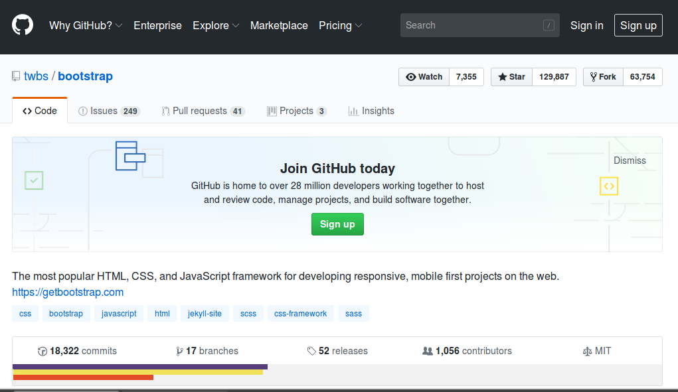This screenshot has height=392, width=678.
Task: Click the repository book icon beside twbs
Action: (x=16, y=76)
